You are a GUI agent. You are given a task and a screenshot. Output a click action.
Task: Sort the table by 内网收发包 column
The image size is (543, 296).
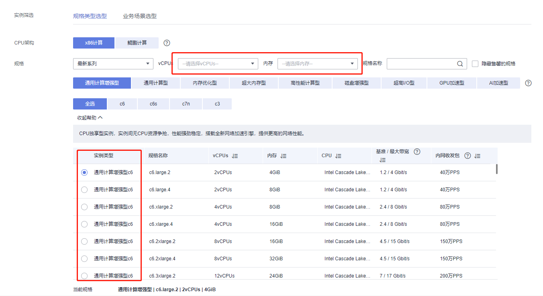click(477, 156)
